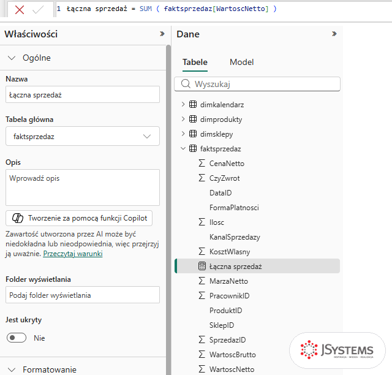Click the Wyszukaj search field
The height and width of the screenshot is (375, 392).
257,84
